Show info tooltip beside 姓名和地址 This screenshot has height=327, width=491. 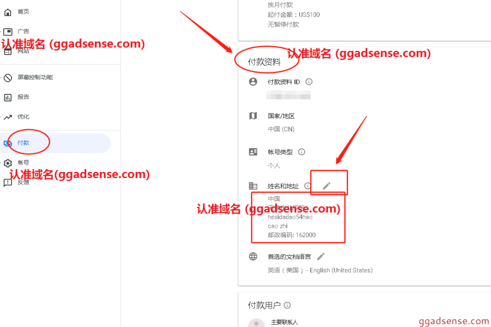[307, 186]
